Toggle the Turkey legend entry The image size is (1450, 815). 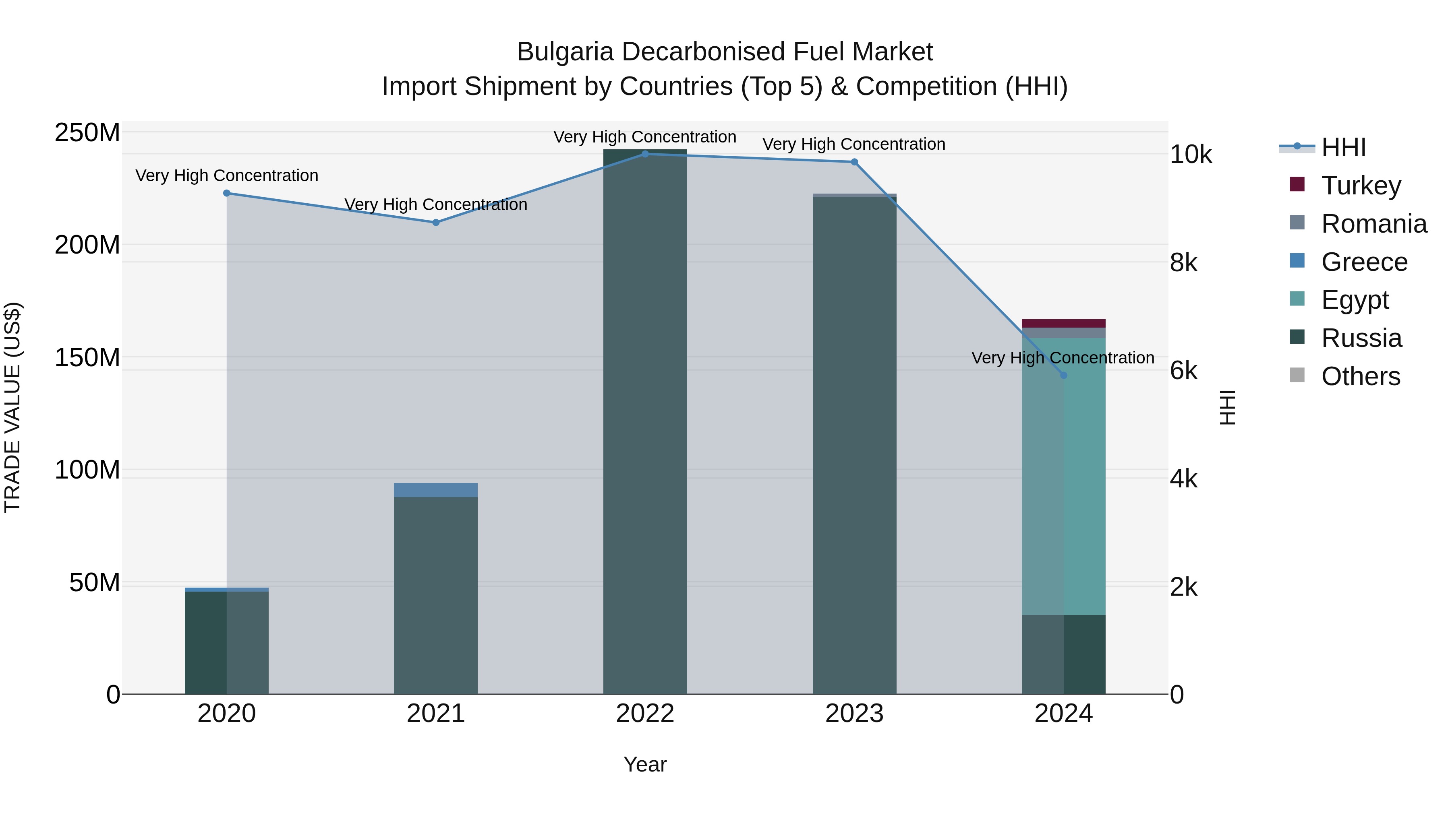point(1345,185)
